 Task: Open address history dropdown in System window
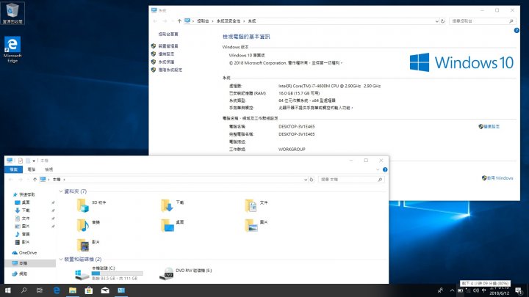tap(437, 21)
